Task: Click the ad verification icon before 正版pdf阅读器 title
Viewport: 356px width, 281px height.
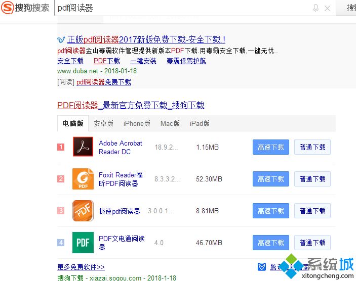Action: [61, 40]
